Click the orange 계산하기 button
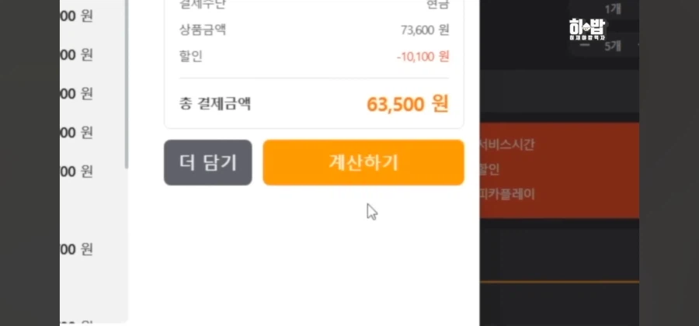This screenshot has width=699, height=326. 363,162
